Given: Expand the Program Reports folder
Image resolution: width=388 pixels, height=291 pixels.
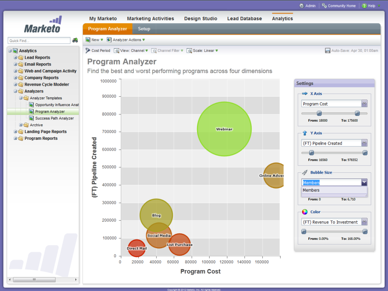Looking at the screenshot, I should point(15,138).
